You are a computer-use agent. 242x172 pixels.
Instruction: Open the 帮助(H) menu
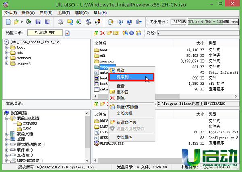(x=100, y=13)
